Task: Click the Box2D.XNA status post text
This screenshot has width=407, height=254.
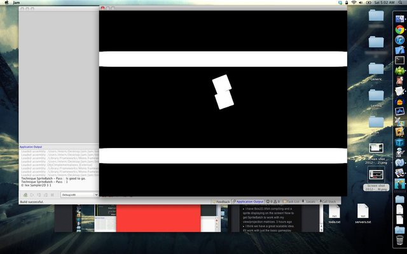Action: [x=269, y=215]
